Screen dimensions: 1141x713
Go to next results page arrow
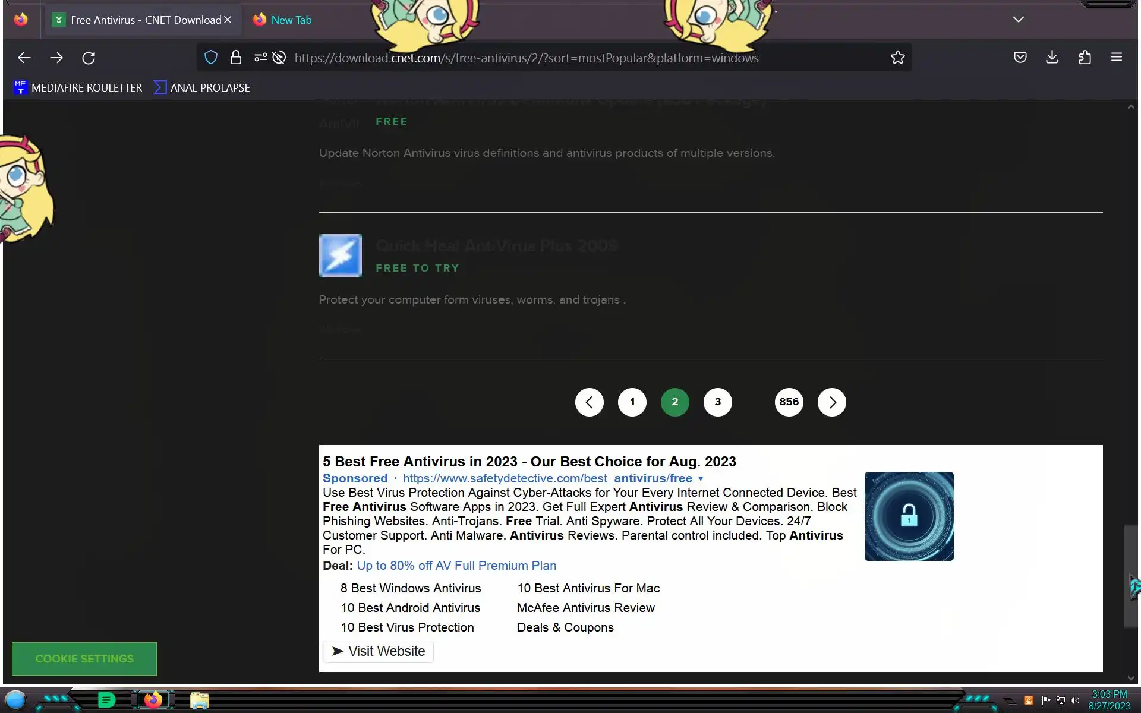831,402
